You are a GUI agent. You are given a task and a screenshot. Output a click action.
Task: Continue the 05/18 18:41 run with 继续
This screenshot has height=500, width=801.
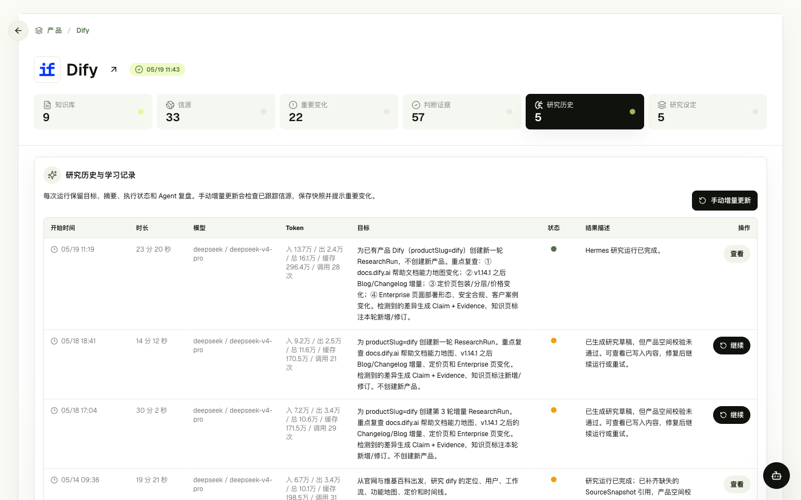coord(731,346)
